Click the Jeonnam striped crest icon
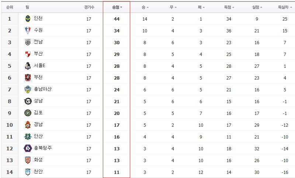The image size is (295, 178). click(x=28, y=42)
